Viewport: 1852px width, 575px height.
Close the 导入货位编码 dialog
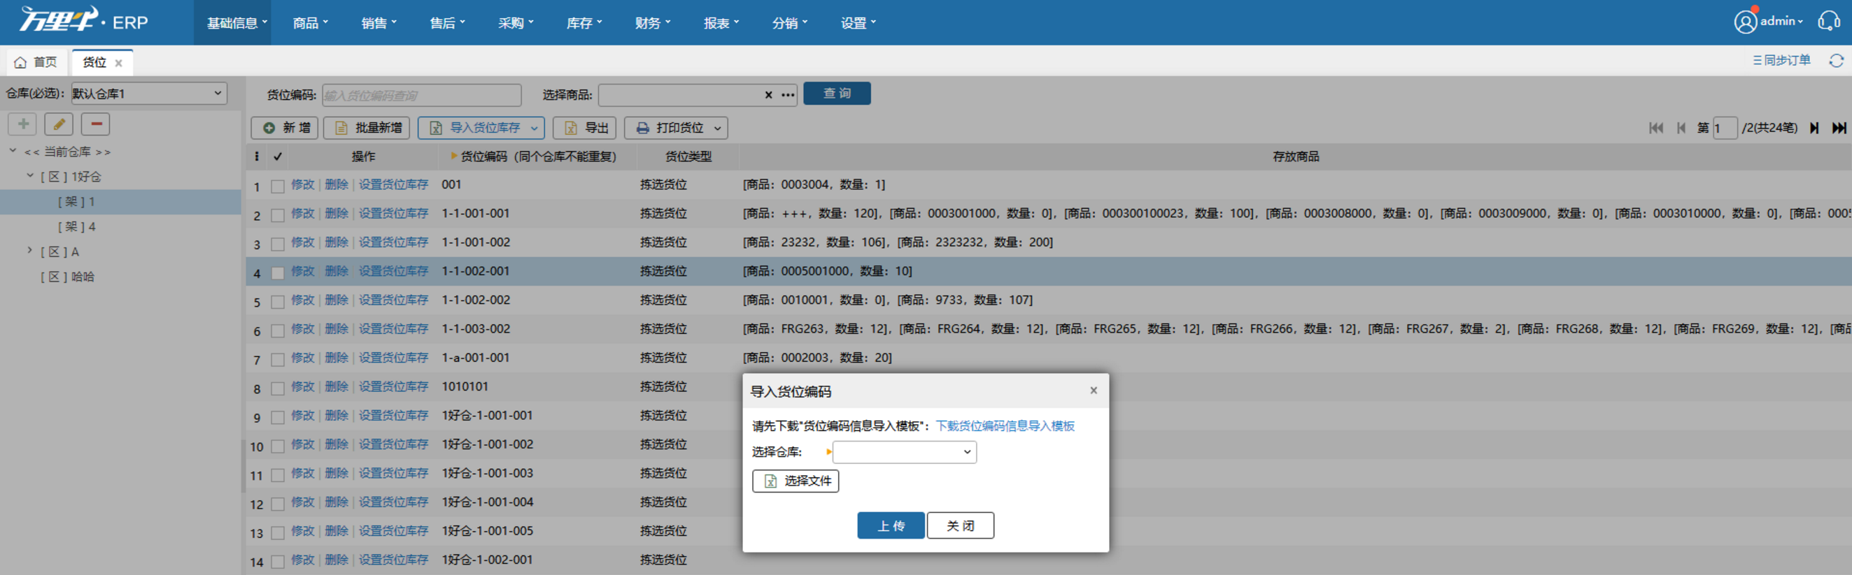click(1093, 391)
